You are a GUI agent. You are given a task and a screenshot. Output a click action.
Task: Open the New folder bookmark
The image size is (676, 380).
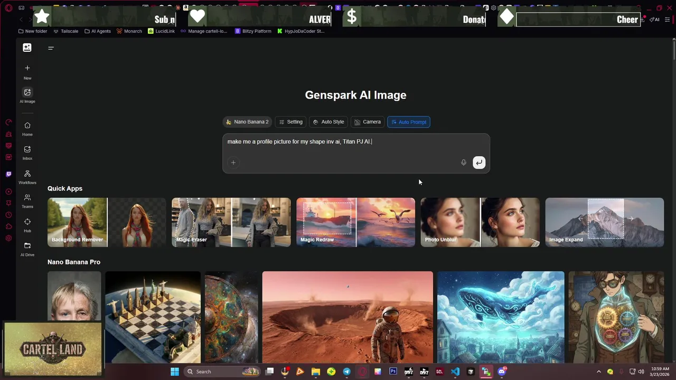click(33, 31)
